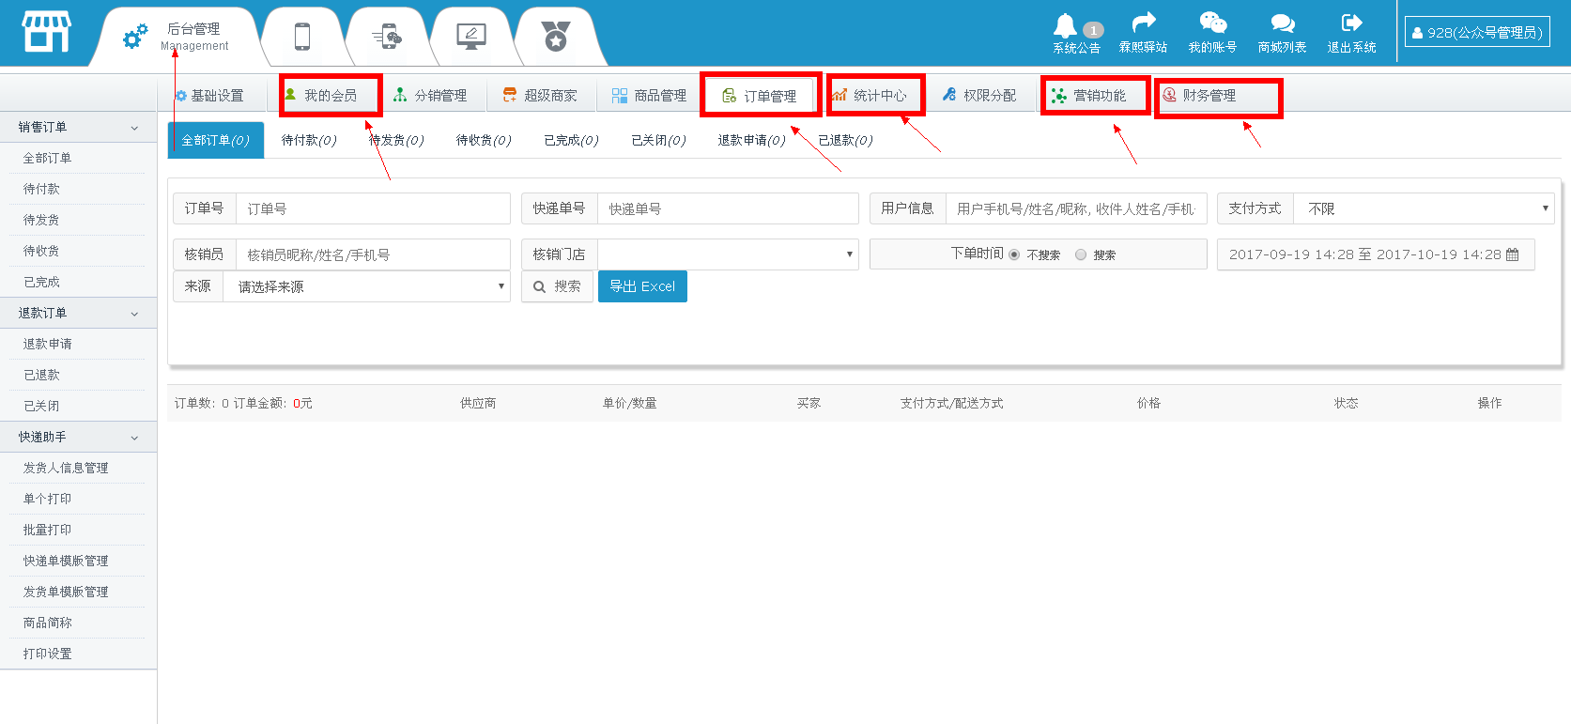Click the 商城列表 chat bubble icon

tap(1282, 23)
